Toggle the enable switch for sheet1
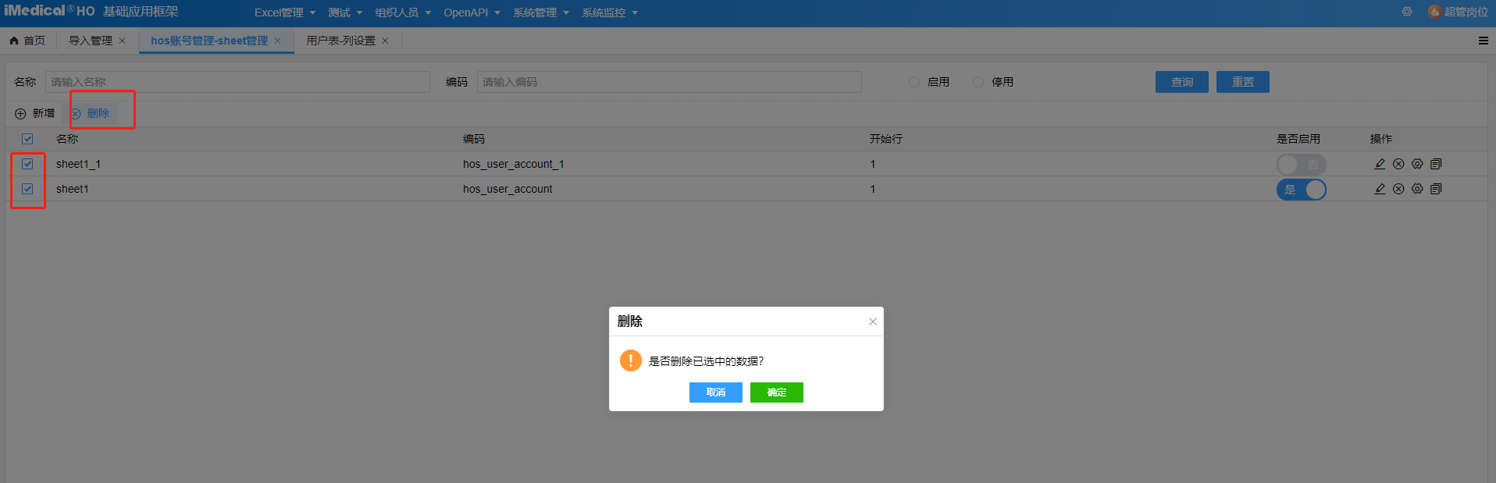 [1301, 190]
